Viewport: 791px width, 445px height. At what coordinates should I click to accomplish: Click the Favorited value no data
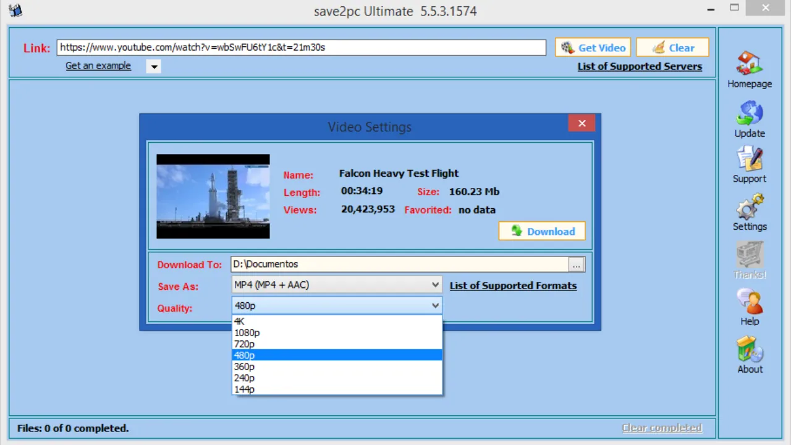477,210
